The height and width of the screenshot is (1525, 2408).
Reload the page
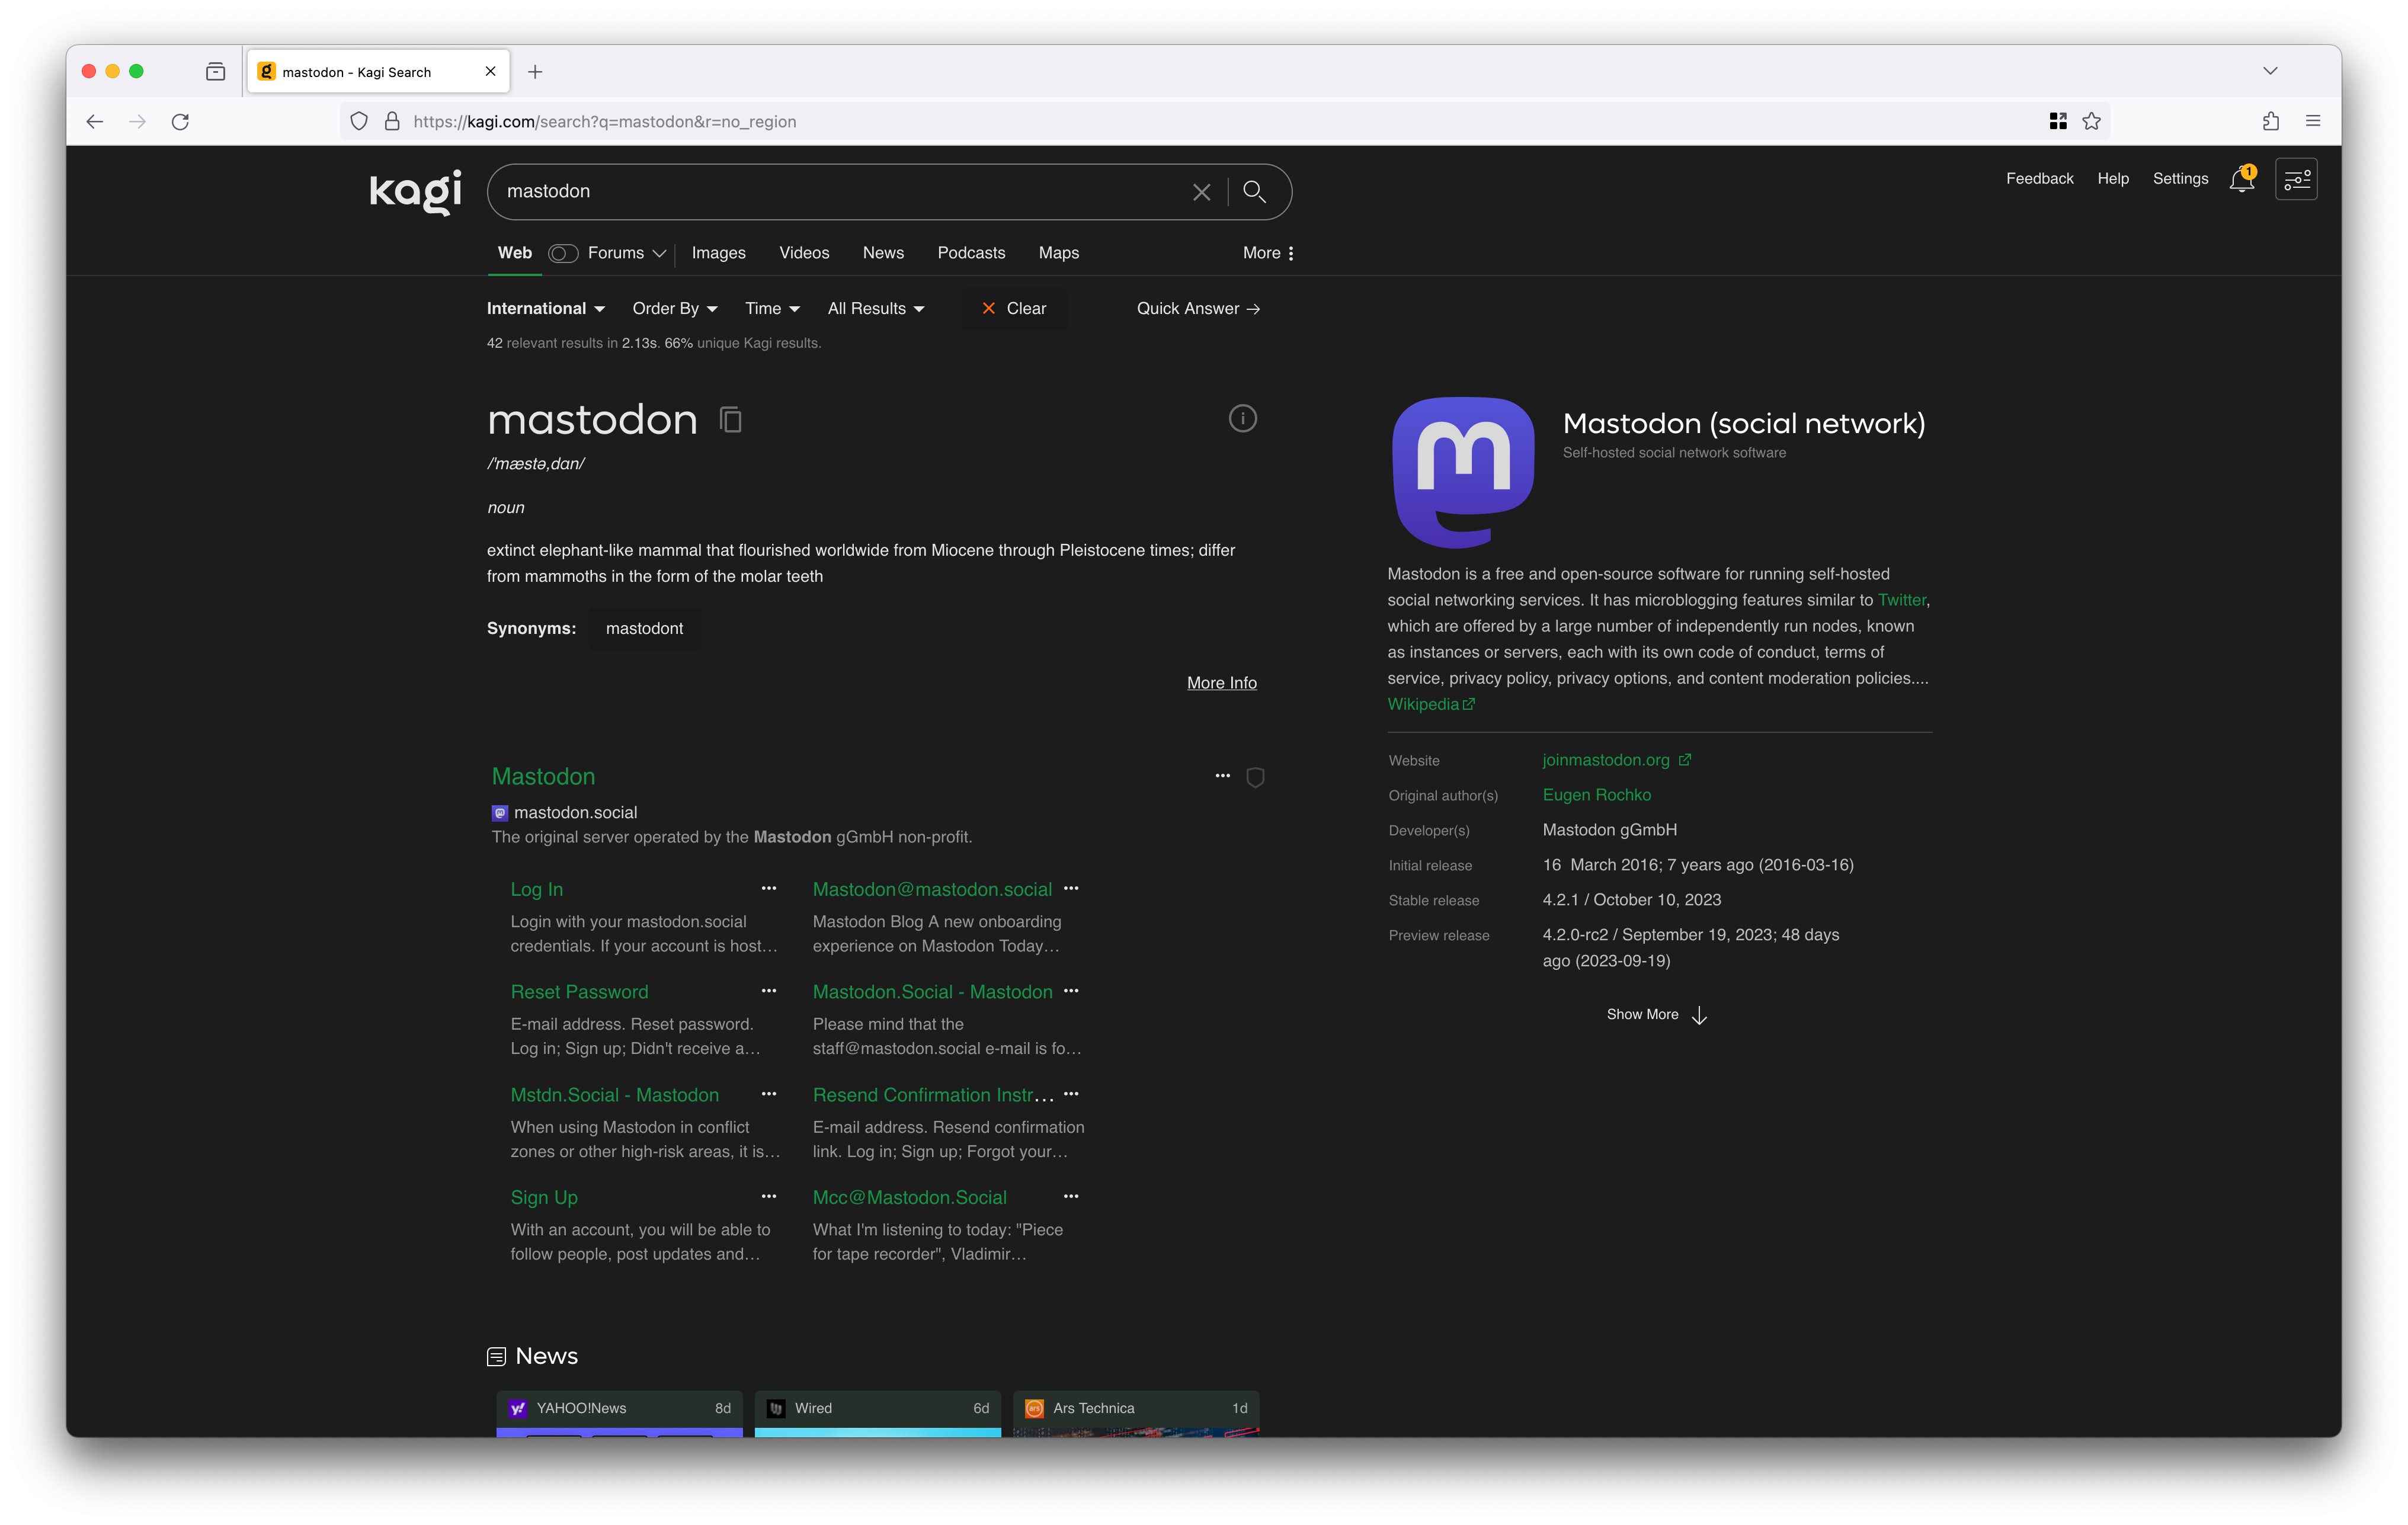click(180, 121)
